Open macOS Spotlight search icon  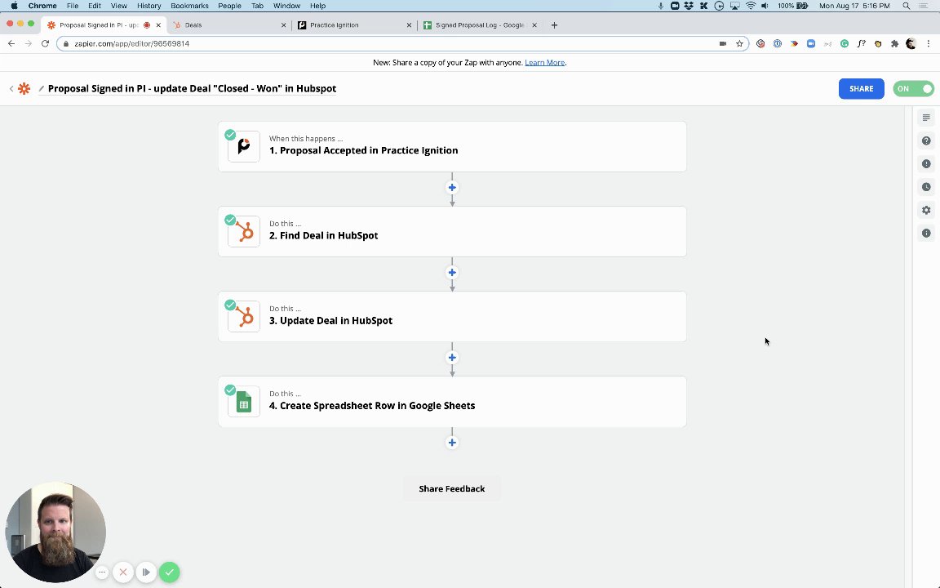click(907, 6)
